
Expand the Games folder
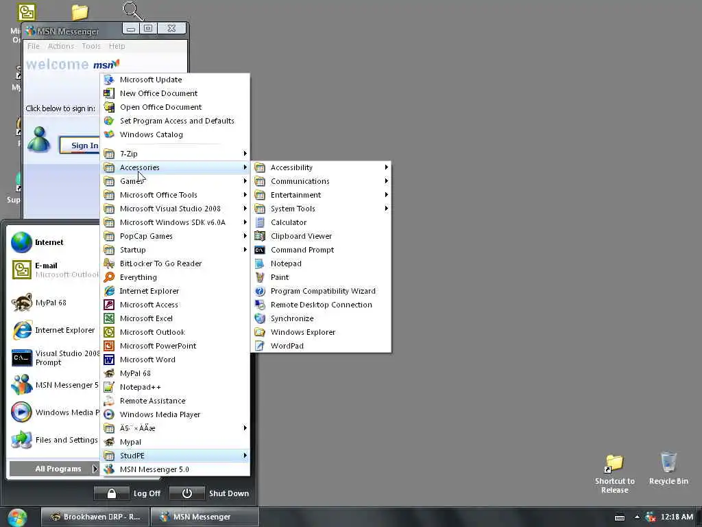pyautogui.click(x=175, y=181)
